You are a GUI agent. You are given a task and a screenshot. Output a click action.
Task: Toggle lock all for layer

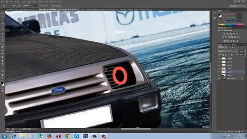tap(232, 55)
